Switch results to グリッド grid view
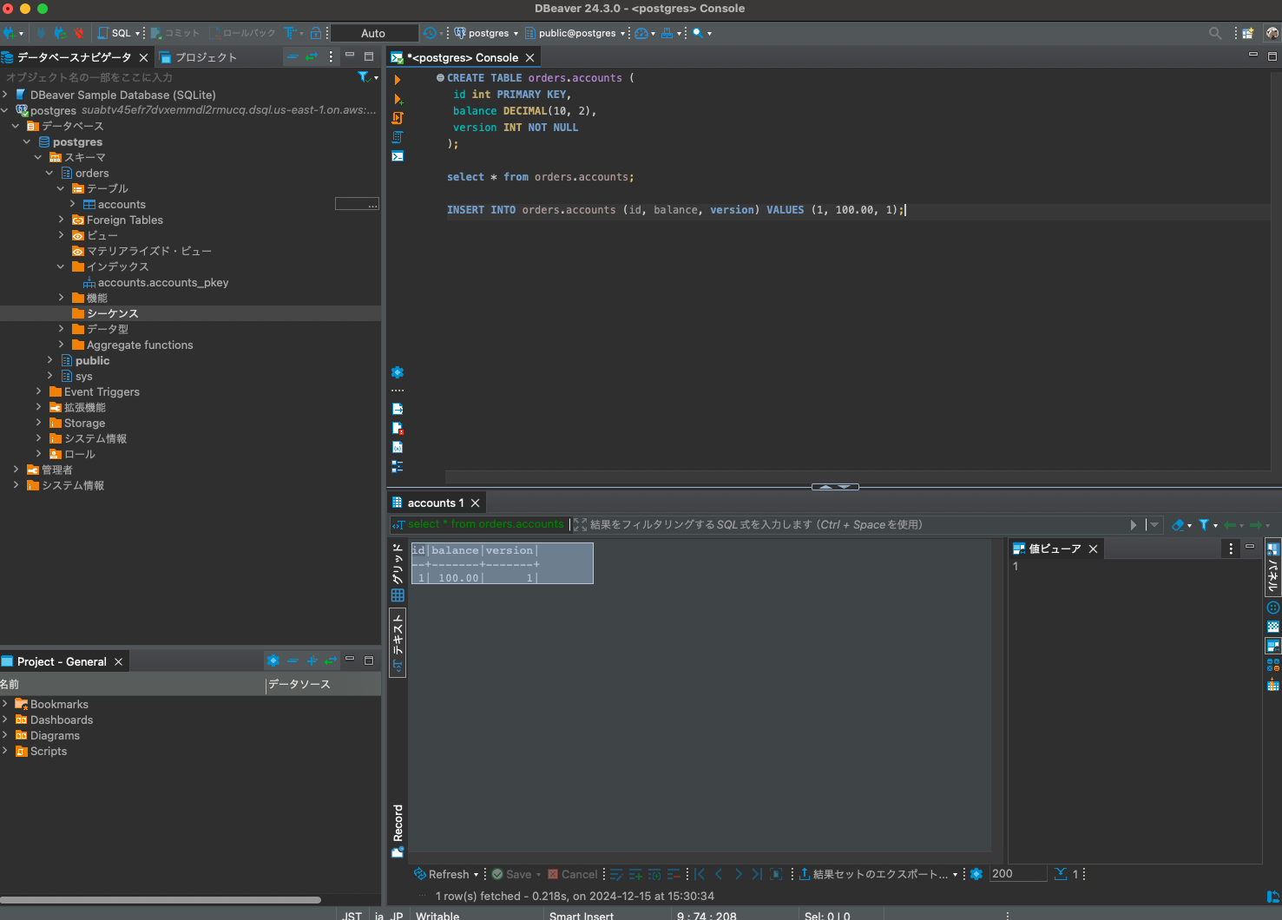This screenshot has width=1282, height=920. [x=398, y=573]
